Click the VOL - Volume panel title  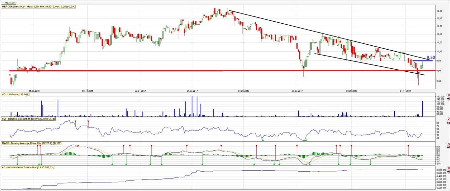click(15, 95)
